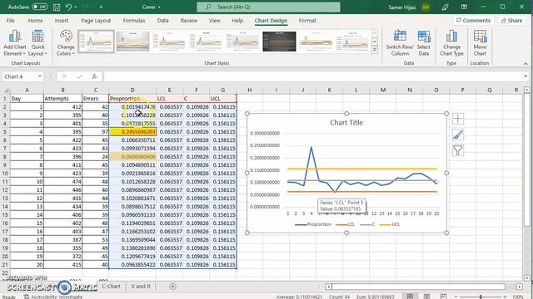This screenshot has width=533, height=299.
Task: Click highlighted cell 0.2455696203
Action: coord(133,131)
